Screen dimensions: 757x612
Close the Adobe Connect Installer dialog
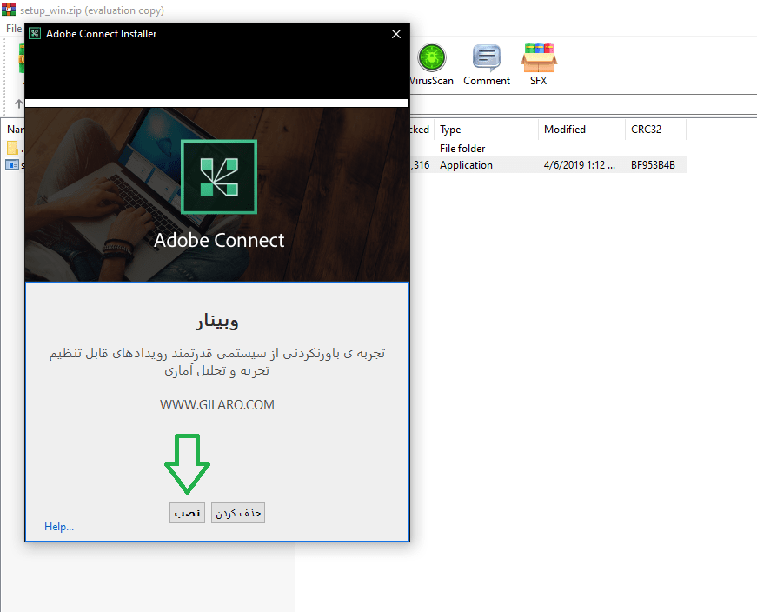point(395,34)
